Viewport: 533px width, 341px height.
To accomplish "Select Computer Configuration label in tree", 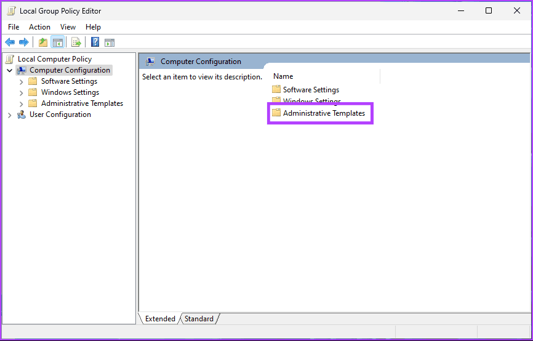I will 70,70.
